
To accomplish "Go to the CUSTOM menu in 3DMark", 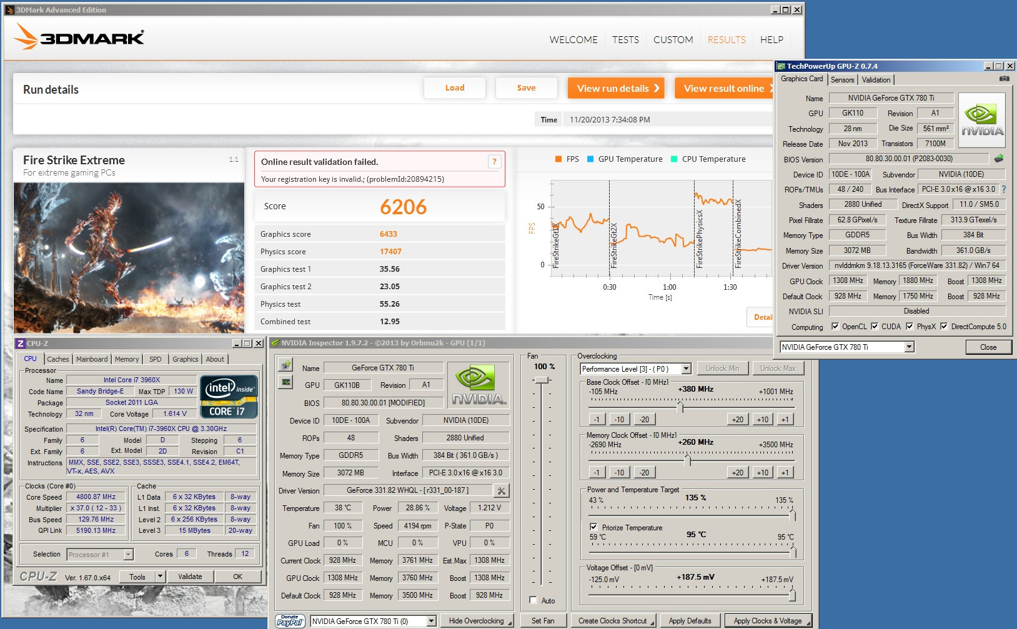I will [x=673, y=39].
